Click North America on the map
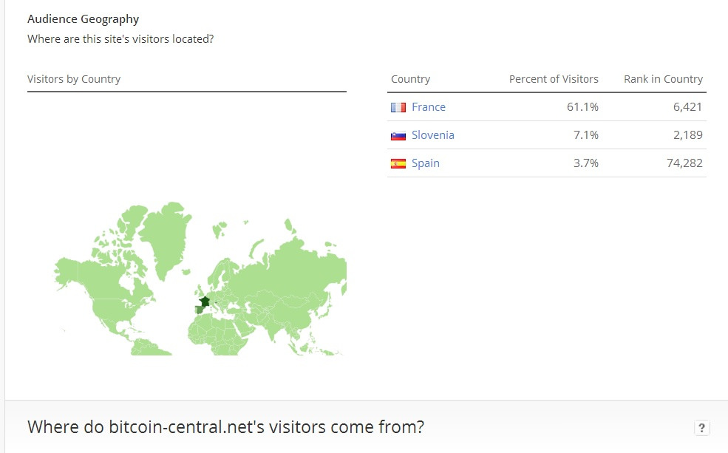The height and width of the screenshot is (453, 728). click(112, 293)
